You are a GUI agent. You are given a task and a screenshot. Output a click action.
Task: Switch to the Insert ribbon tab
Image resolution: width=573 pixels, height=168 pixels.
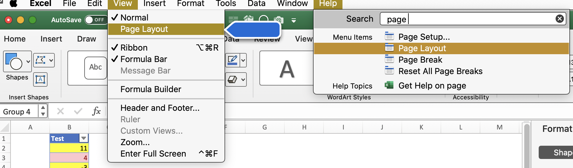click(x=51, y=39)
